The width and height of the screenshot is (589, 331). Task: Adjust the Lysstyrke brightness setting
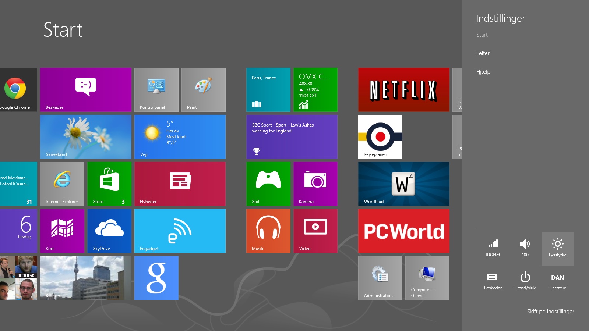(557, 249)
